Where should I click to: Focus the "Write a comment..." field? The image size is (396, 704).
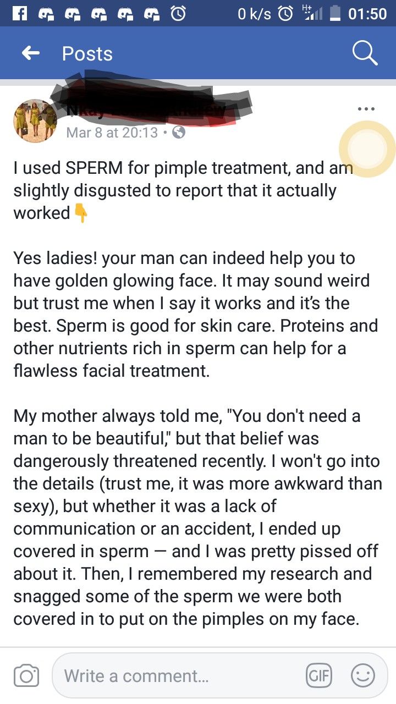tap(182, 675)
